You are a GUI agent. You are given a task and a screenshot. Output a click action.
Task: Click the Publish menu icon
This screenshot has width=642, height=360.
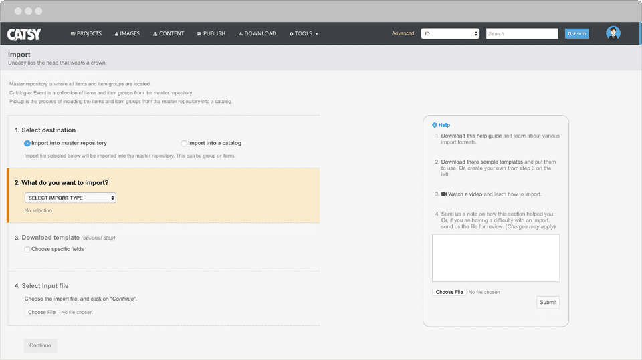[199, 34]
